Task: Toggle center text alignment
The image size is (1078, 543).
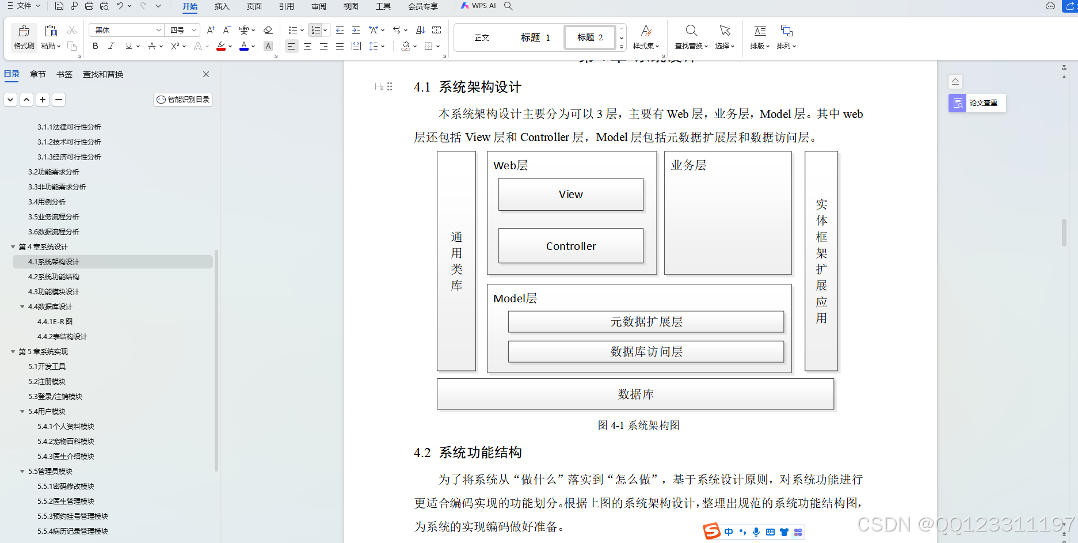Action: [x=307, y=46]
